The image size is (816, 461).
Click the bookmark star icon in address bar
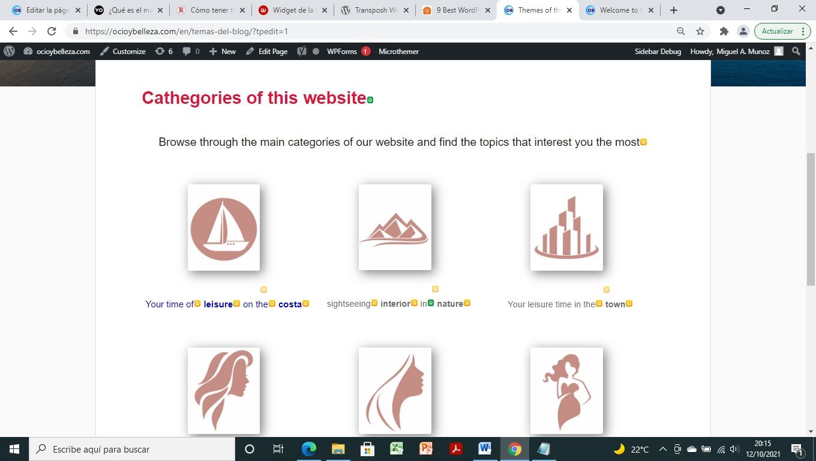coord(700,31)
